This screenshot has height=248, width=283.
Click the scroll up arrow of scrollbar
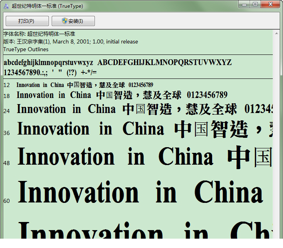[276, 33]
